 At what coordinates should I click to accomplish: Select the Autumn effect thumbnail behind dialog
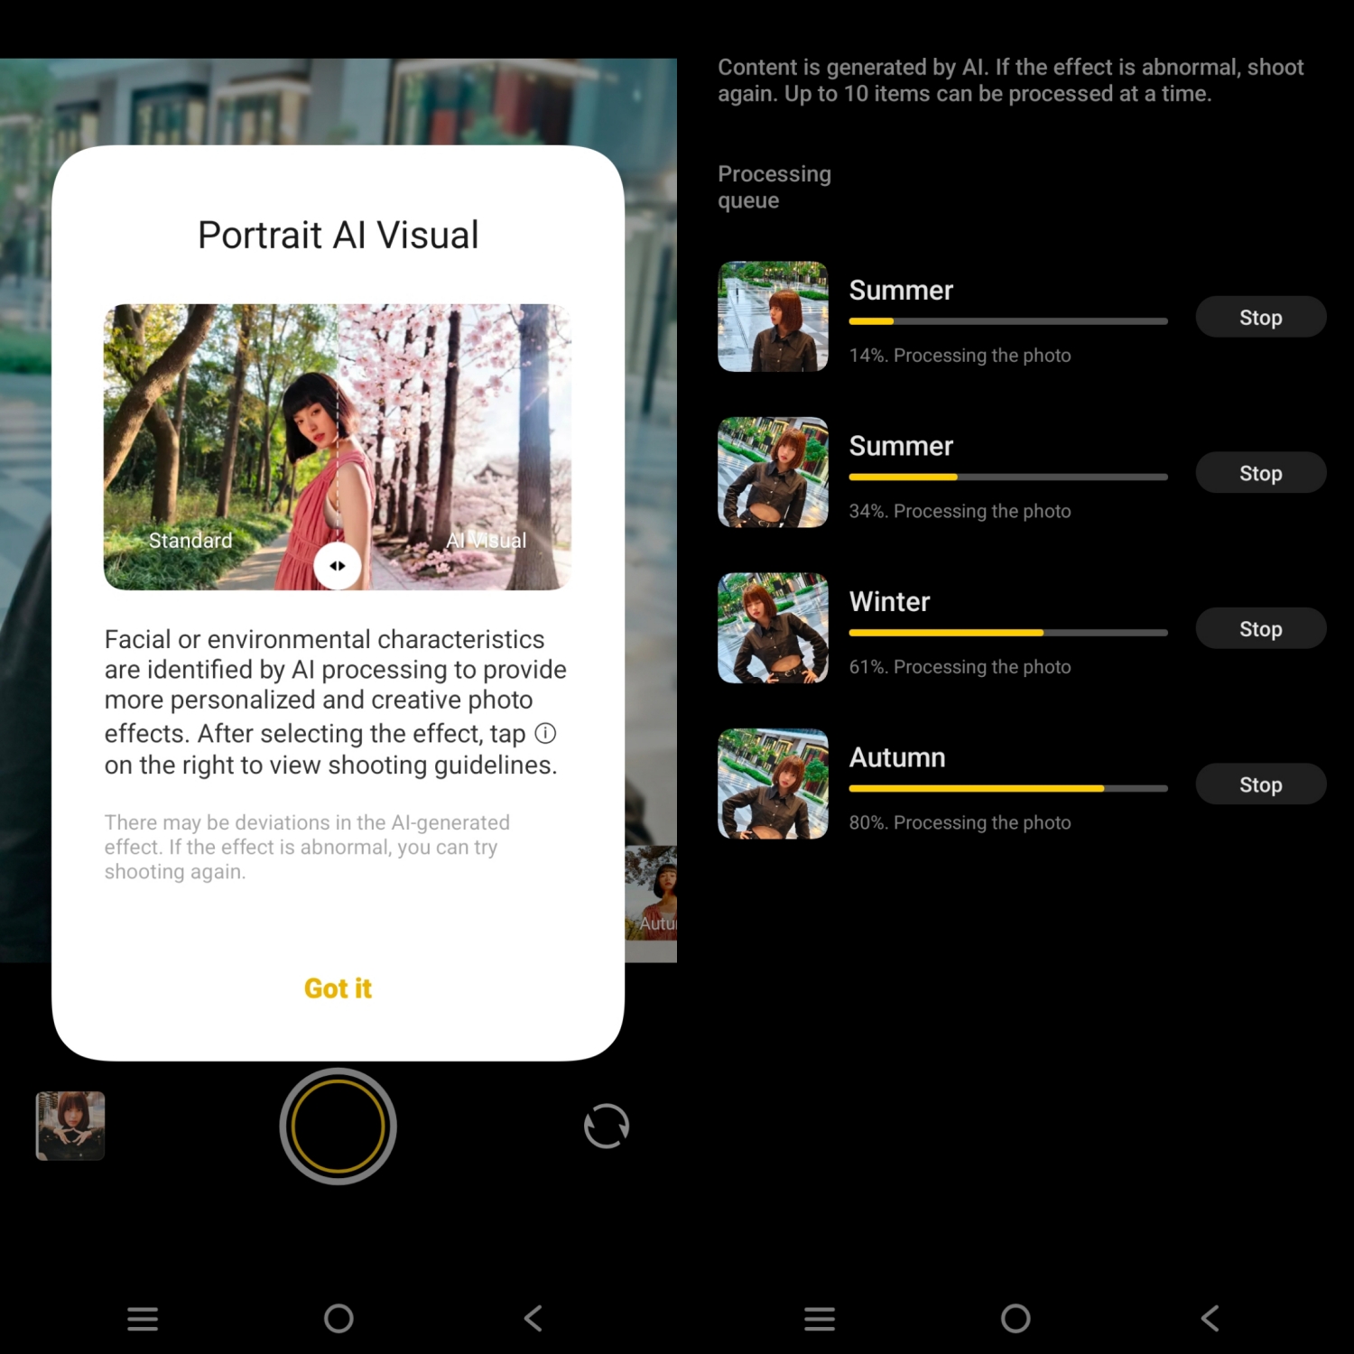[652, 894]
